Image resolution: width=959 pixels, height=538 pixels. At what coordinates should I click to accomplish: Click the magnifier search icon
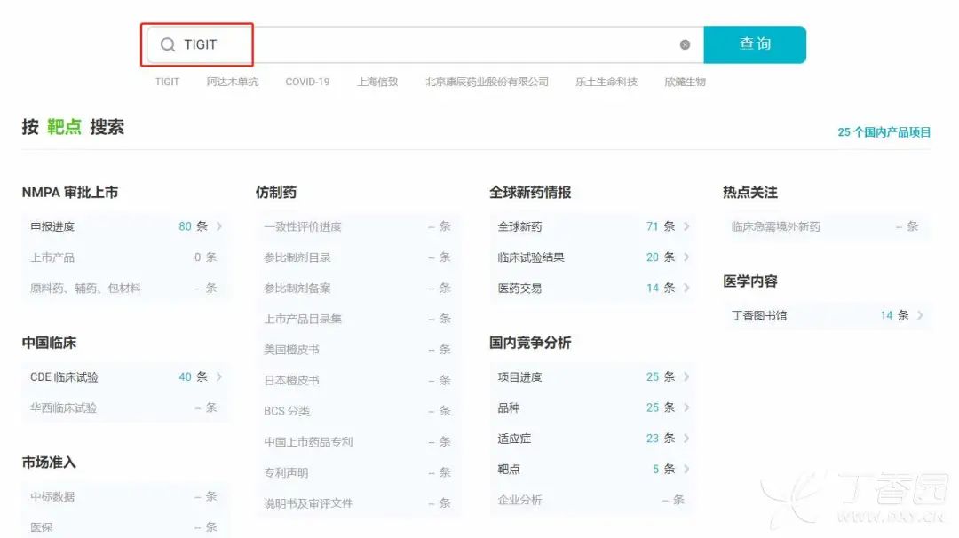point(168,44)
